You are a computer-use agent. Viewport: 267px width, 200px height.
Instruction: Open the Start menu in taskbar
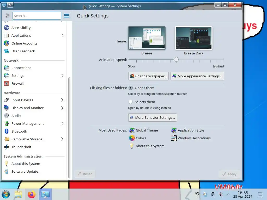point(6,194)
